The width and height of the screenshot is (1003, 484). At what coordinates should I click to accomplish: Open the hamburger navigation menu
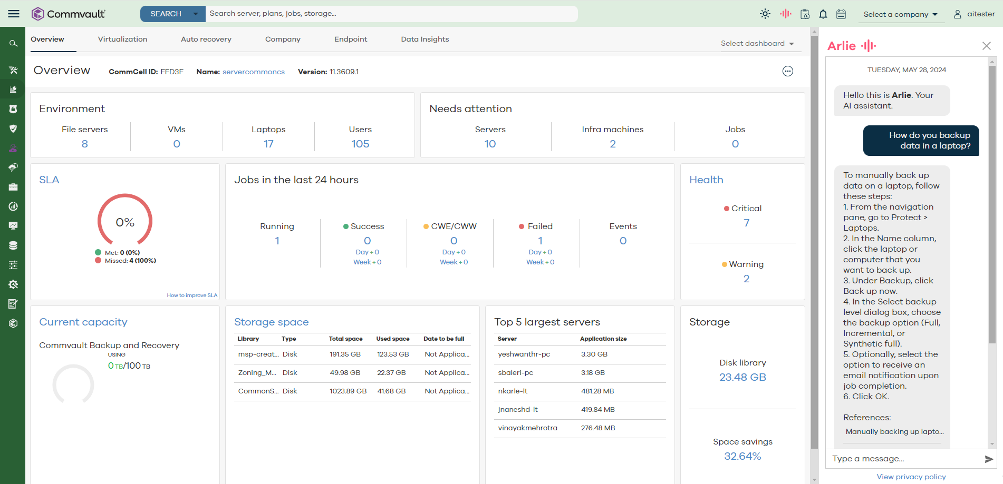pyautogui.click(x=14, y=14)
